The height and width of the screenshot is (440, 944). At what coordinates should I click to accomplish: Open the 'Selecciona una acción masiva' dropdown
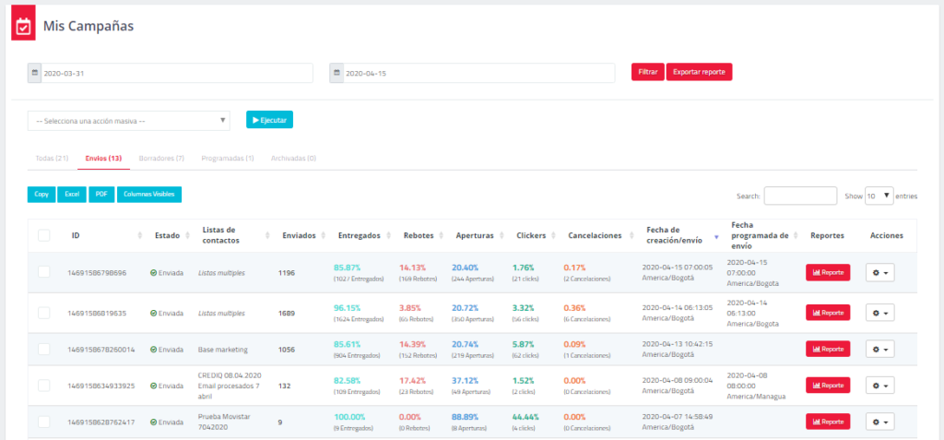129,120
